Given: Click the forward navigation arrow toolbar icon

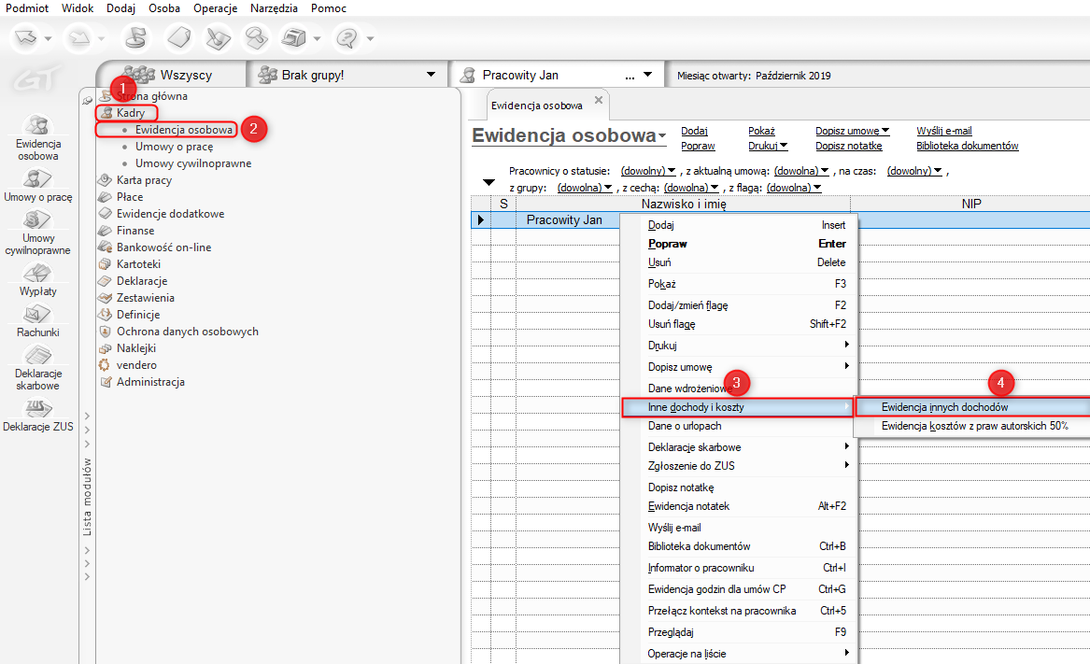Looking at the screenshot, I should click(78, 37).
